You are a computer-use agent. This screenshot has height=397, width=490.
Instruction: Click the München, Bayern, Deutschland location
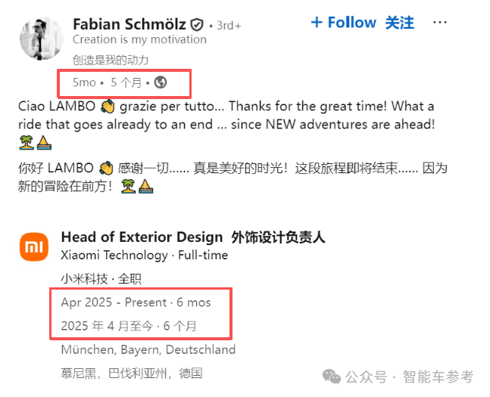point(148,349)
